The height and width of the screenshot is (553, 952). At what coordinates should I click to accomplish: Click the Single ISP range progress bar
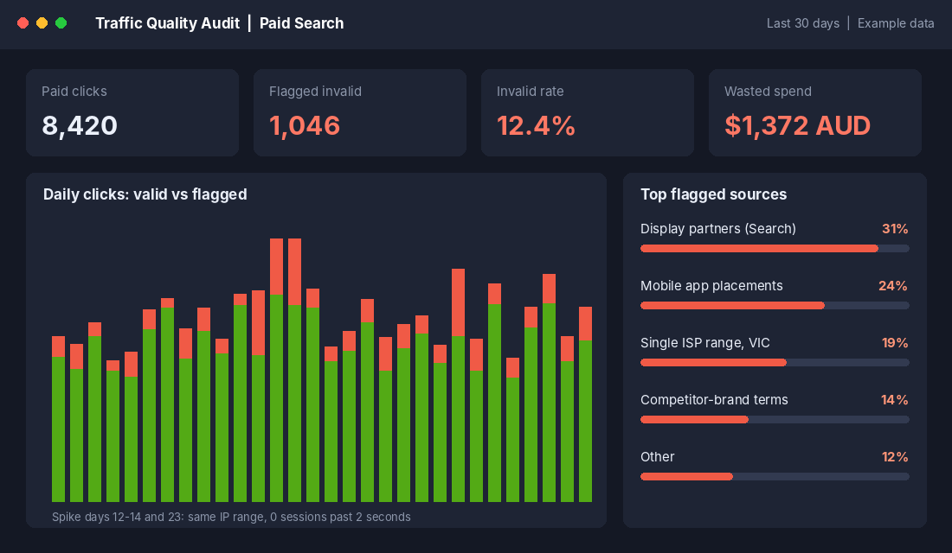[x=775, y=363]
